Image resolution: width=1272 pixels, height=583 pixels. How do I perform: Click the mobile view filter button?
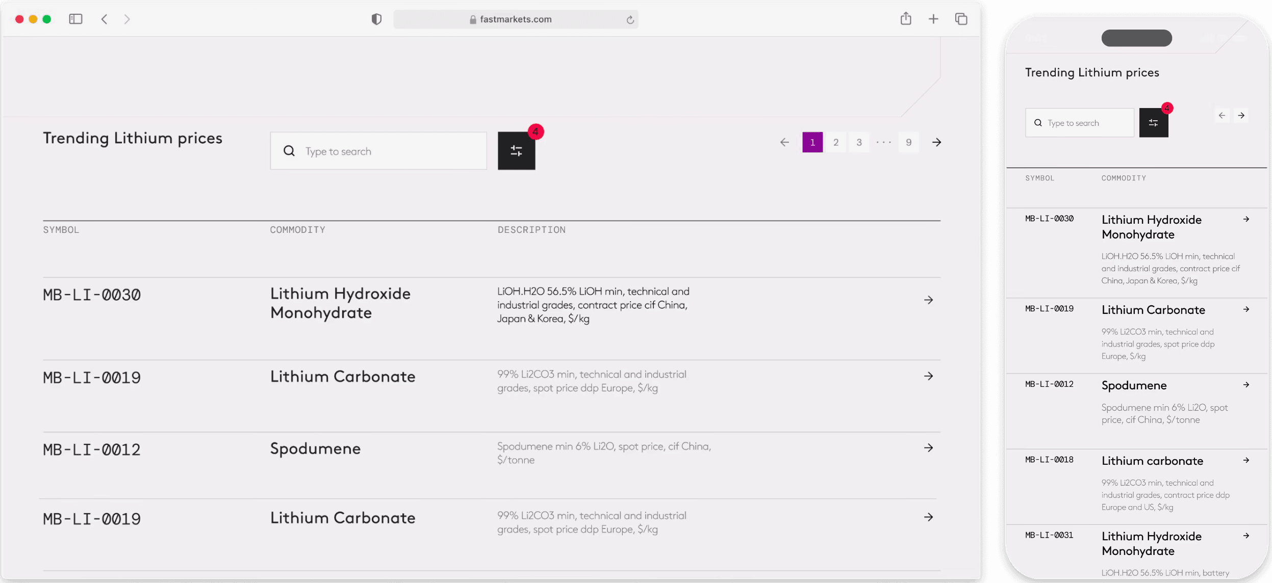click(x=1153, y=123)
